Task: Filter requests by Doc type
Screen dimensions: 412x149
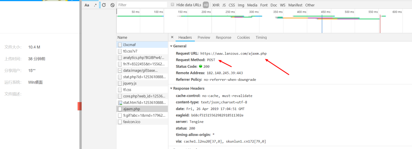Action: pyautogui.click(x=274, y=5)
